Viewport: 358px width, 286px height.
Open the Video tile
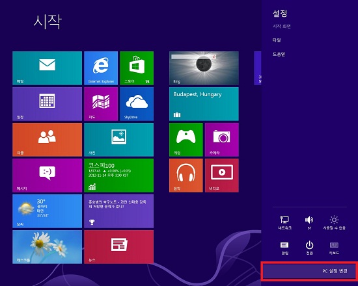(222, 175)
